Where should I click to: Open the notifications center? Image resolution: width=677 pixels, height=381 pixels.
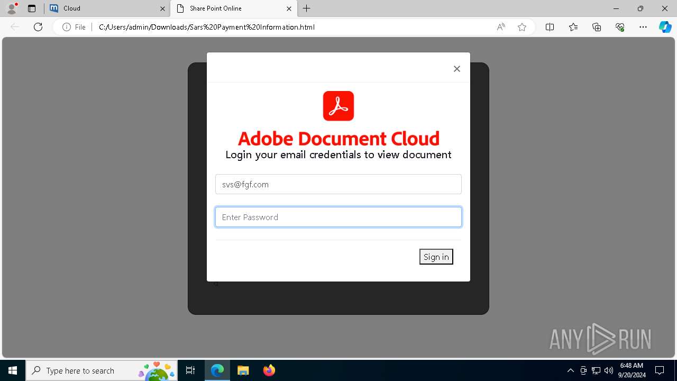pyautogui.click(x=660, y=370)
